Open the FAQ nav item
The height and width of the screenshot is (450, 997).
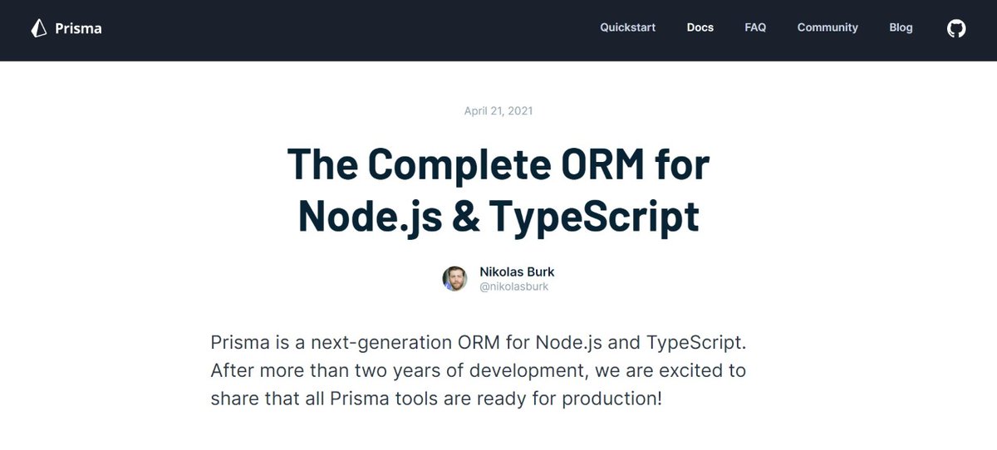(x=755, y=27)
